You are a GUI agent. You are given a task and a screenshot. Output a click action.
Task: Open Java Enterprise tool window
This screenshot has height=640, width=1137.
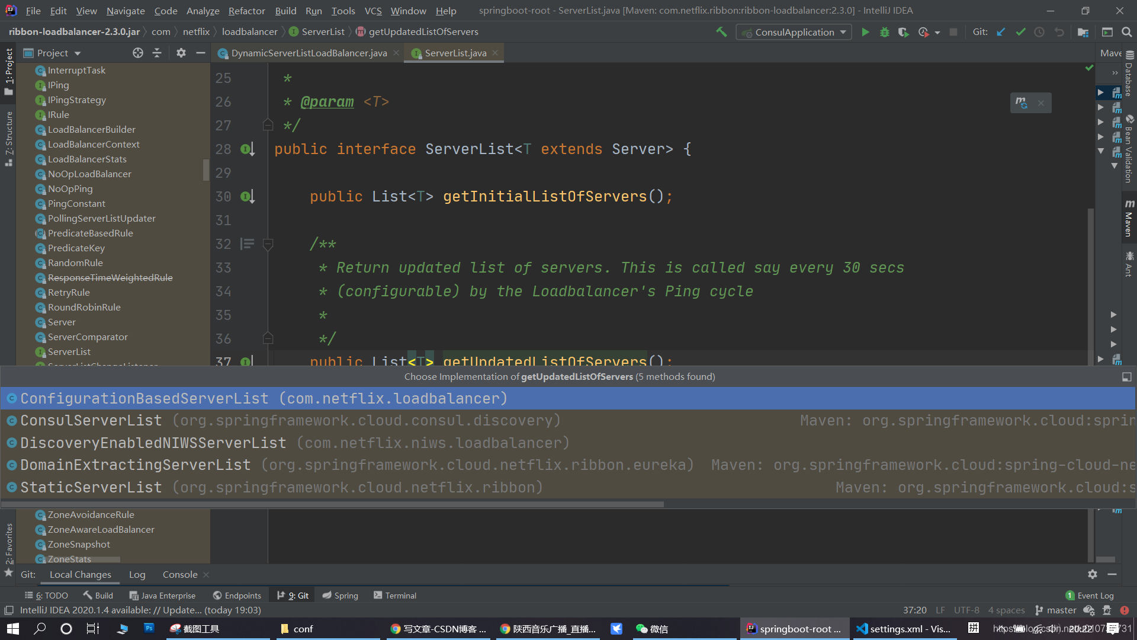[x=162, y=596]
